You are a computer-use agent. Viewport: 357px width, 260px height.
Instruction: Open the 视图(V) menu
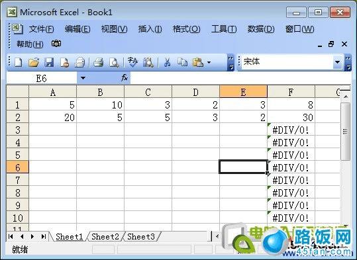(x=114, y=29)
